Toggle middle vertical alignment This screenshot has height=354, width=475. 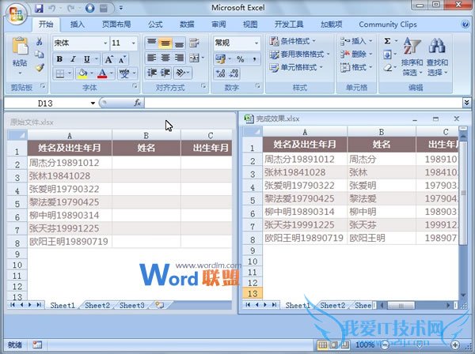tap(165, 43)
